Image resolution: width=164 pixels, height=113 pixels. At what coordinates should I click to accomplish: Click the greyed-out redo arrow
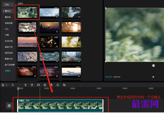pos(19,85)
